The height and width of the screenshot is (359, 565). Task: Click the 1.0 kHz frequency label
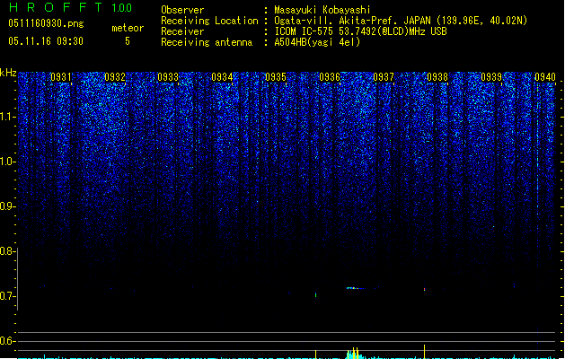pos(8,162)
